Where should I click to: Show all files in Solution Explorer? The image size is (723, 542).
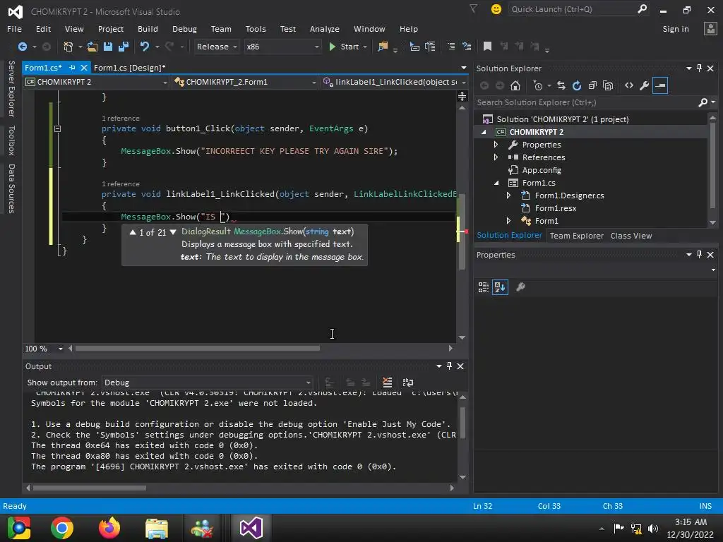(608, 85)
